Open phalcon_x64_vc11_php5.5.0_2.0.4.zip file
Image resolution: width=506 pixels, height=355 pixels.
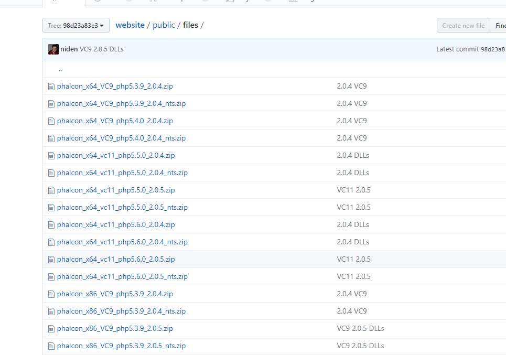coord(116,156)
